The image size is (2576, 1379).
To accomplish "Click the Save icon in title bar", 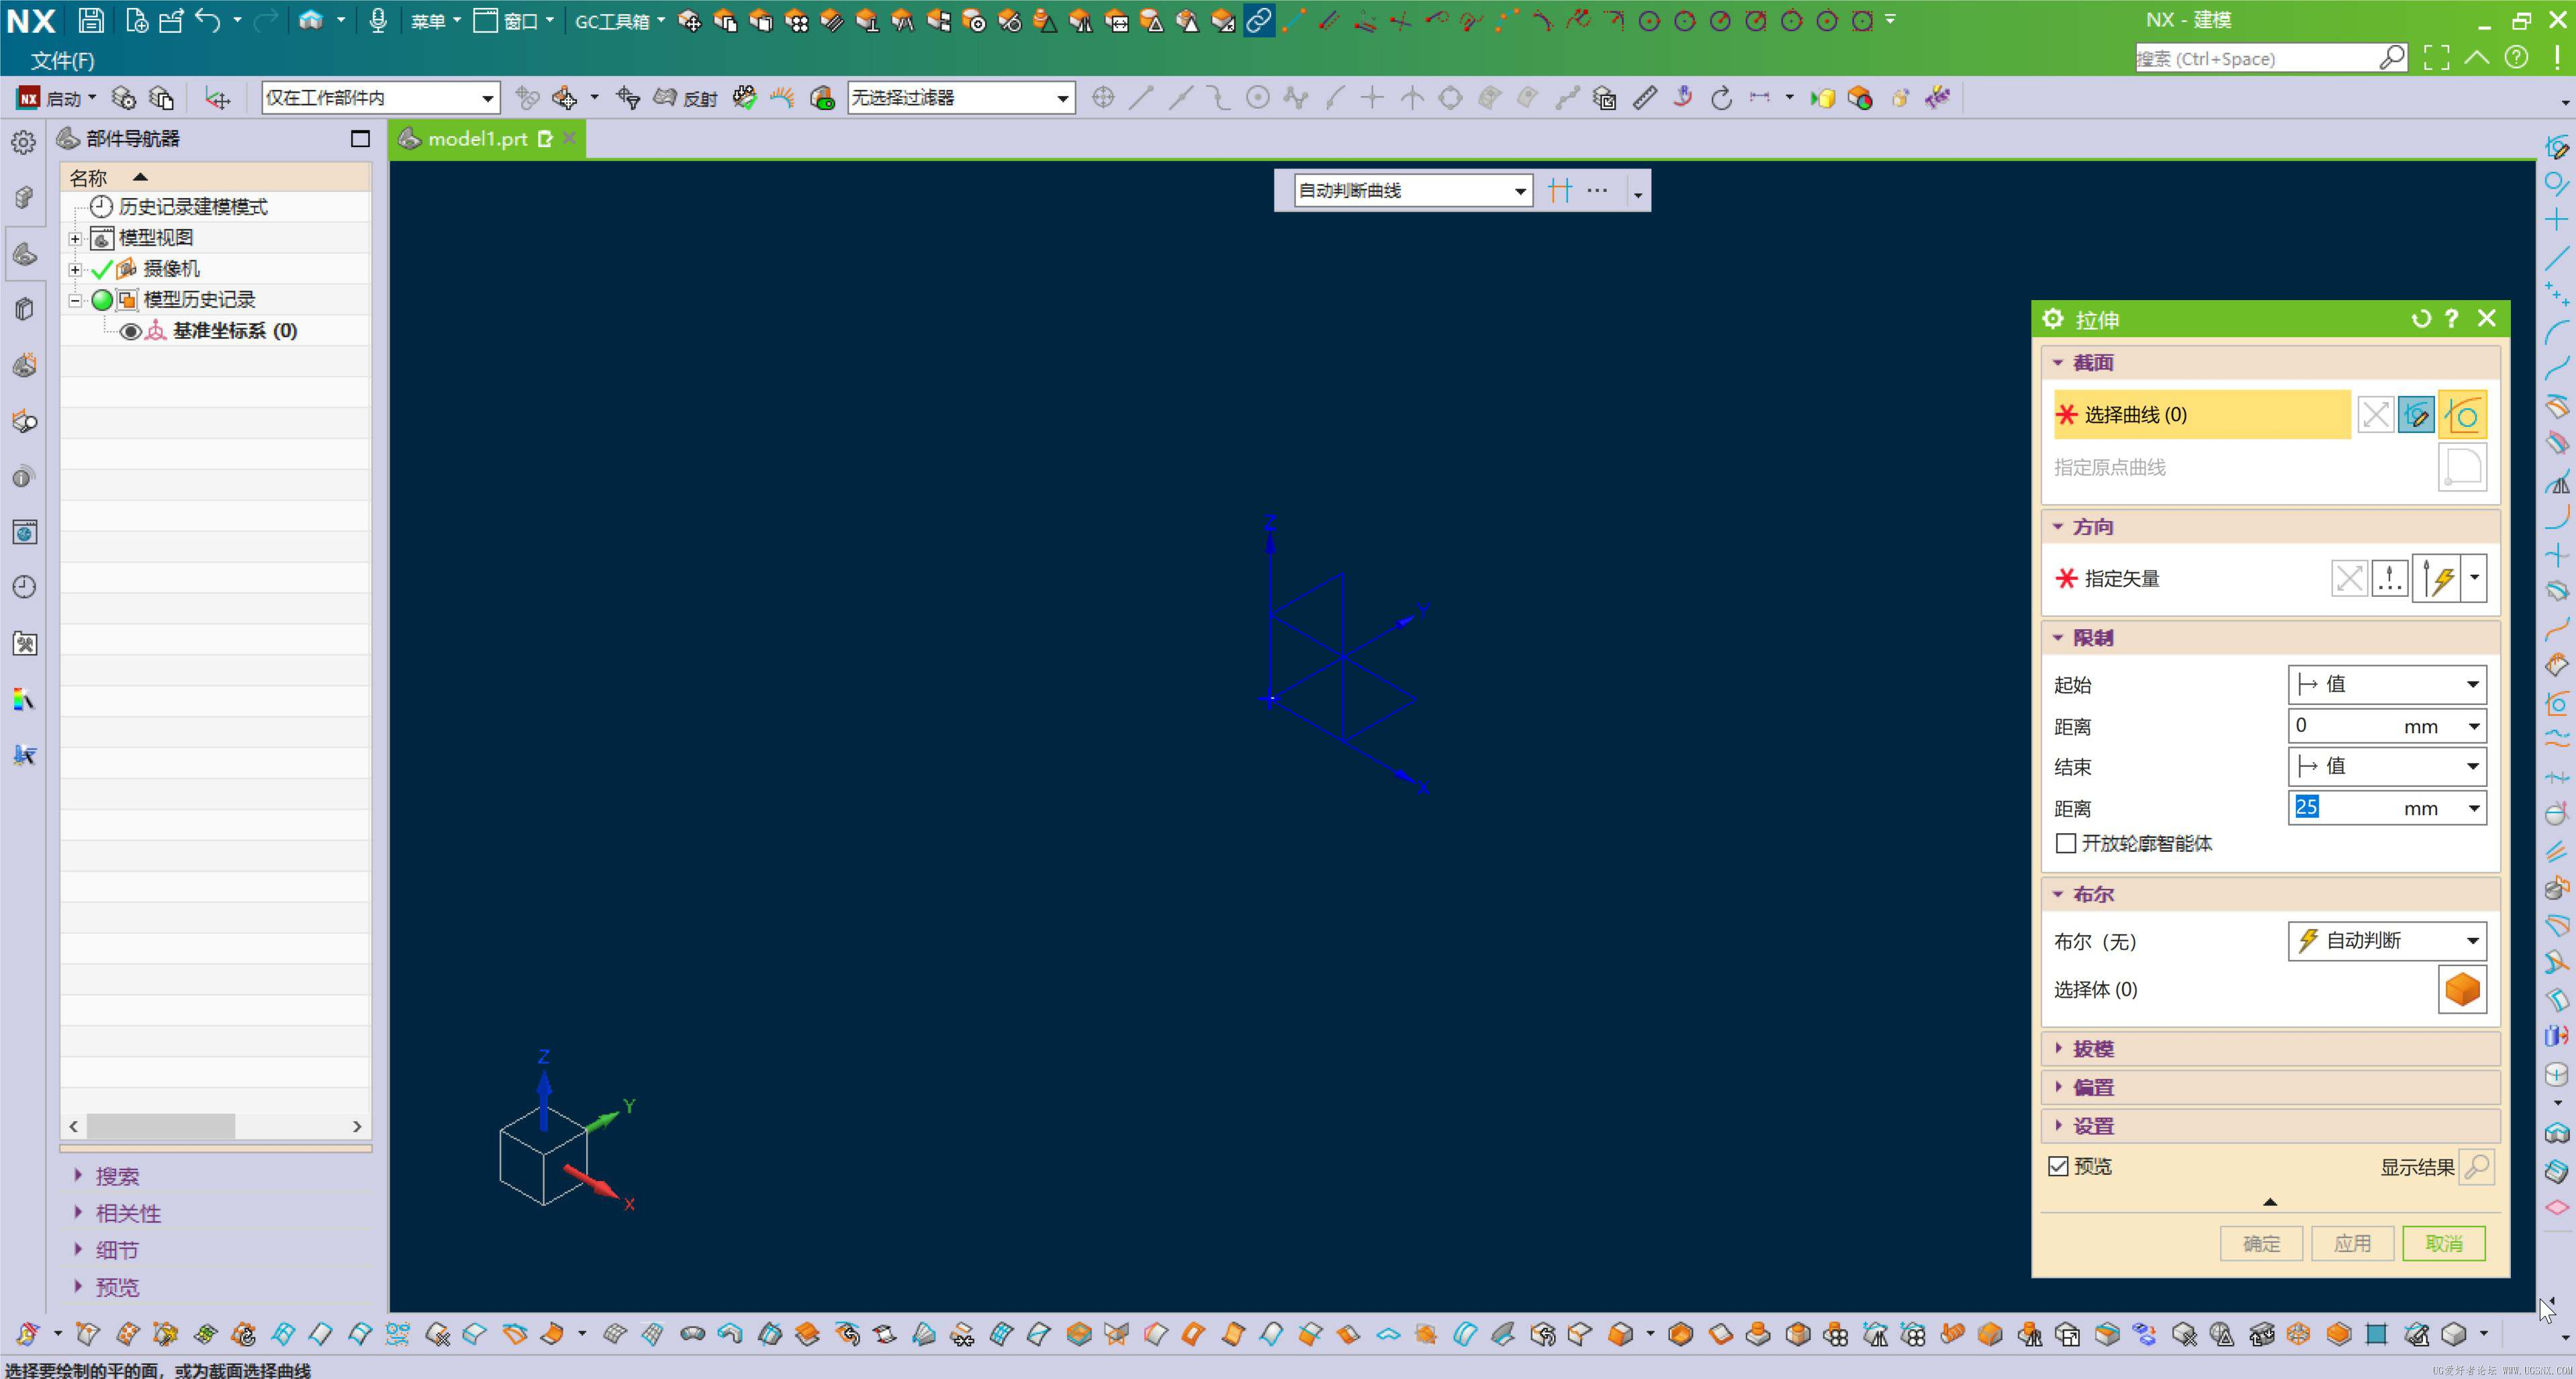I will tap(91, 20).
